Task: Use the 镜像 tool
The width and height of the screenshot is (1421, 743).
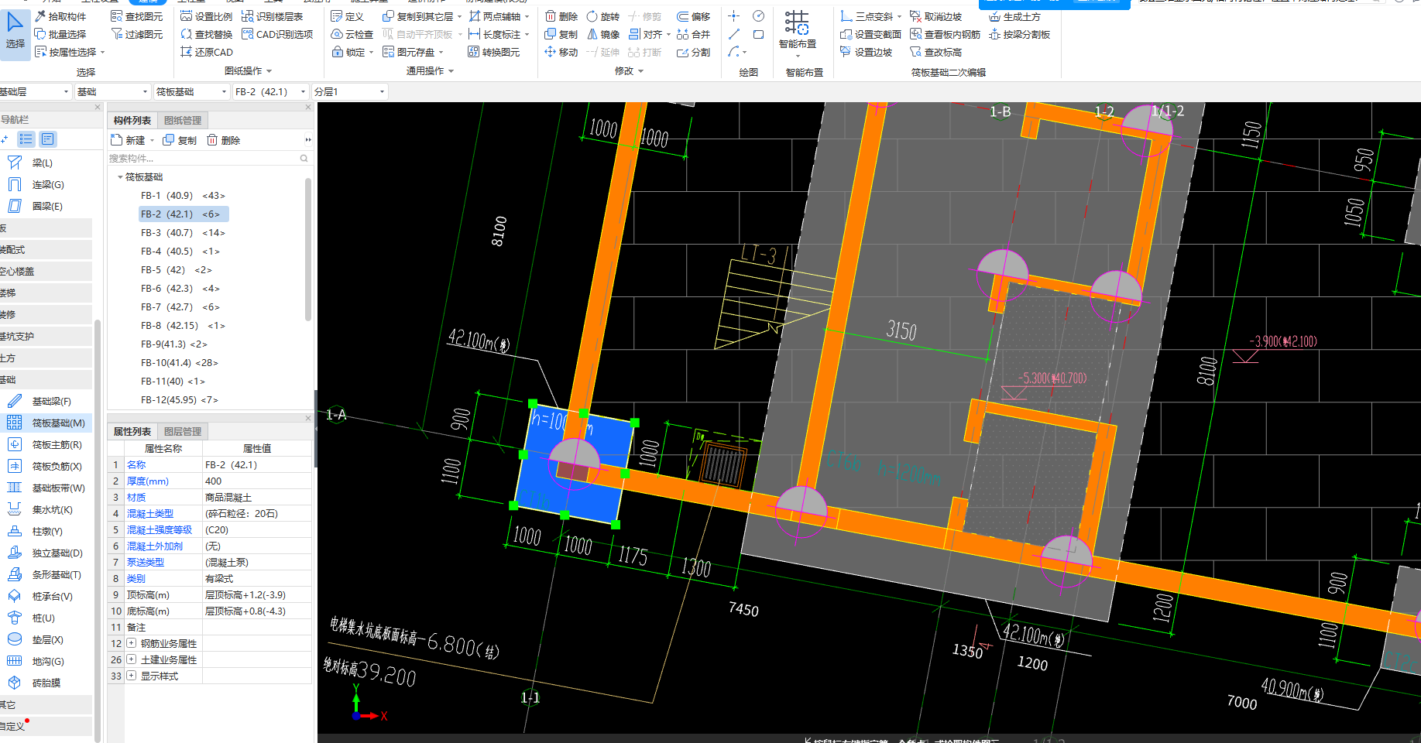Action: click(x=602, y=34)
